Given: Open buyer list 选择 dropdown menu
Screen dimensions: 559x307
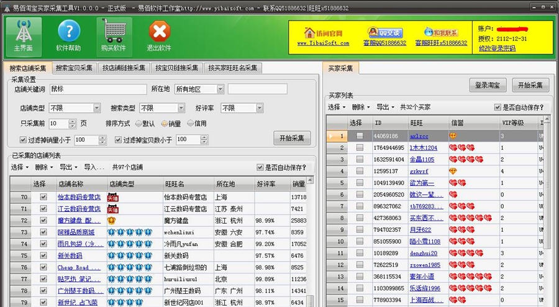Looking at the screenshot, I should pyautogui.click(x=337, y=107).
